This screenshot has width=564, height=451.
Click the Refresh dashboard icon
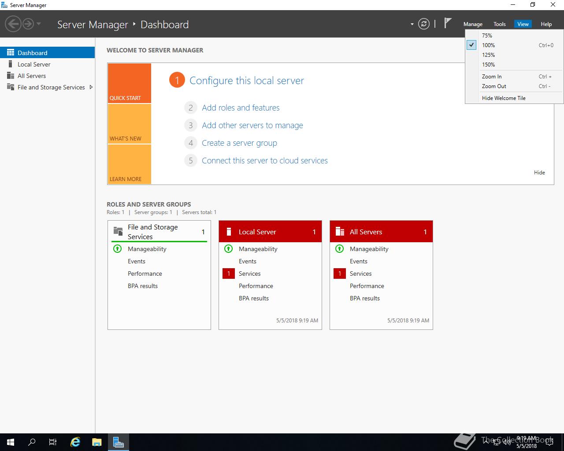423,24
